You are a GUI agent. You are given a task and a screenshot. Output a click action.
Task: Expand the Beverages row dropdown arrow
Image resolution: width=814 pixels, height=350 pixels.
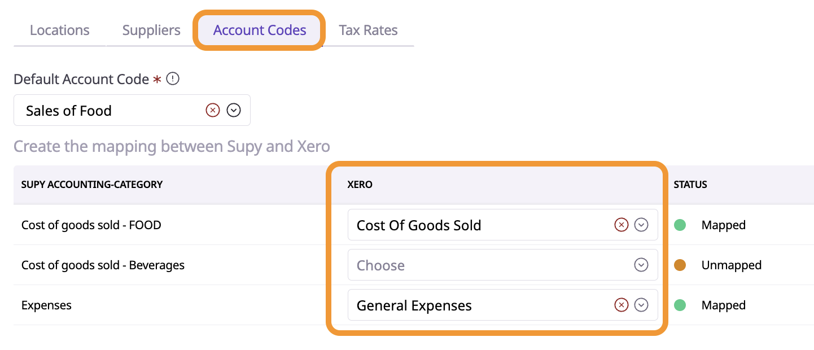pos(641,265)
